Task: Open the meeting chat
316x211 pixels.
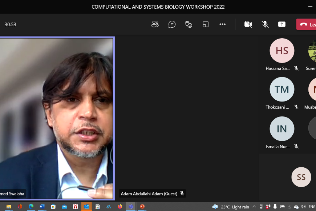Action: pyautogui.click(x=172, y=24)
